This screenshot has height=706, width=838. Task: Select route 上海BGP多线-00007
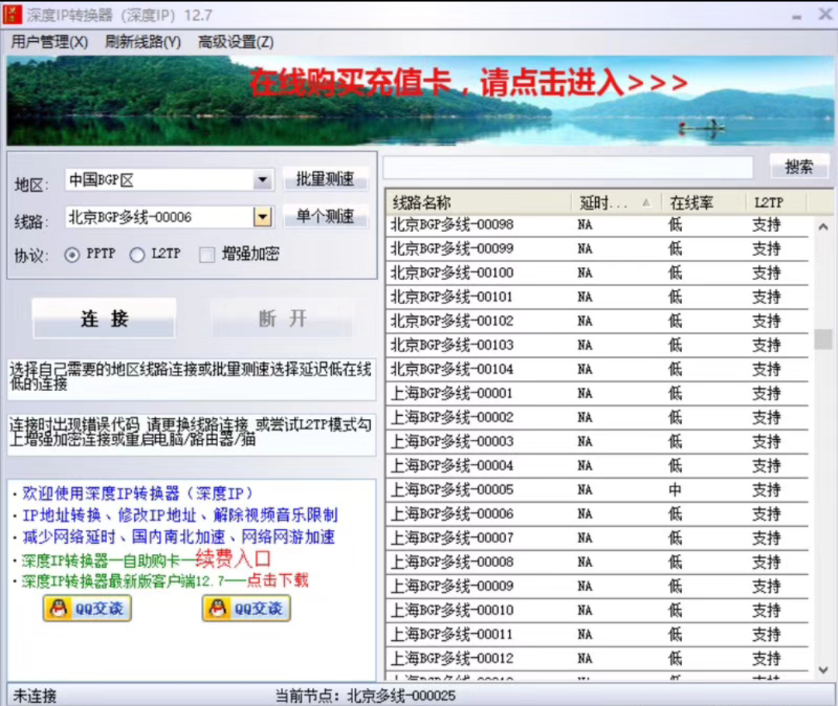coord(597,538)
